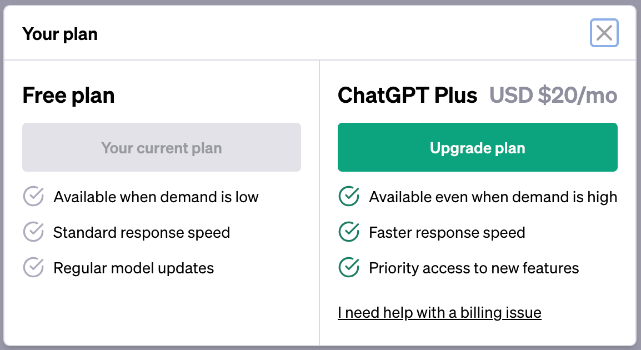Click the Available even when demand is high text
Image resolution: width=641 pixels, height=350 pixels.
point(493,197)
